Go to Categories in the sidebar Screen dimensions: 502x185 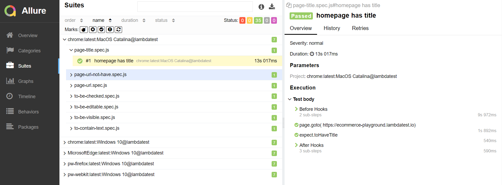pos(30,51)
